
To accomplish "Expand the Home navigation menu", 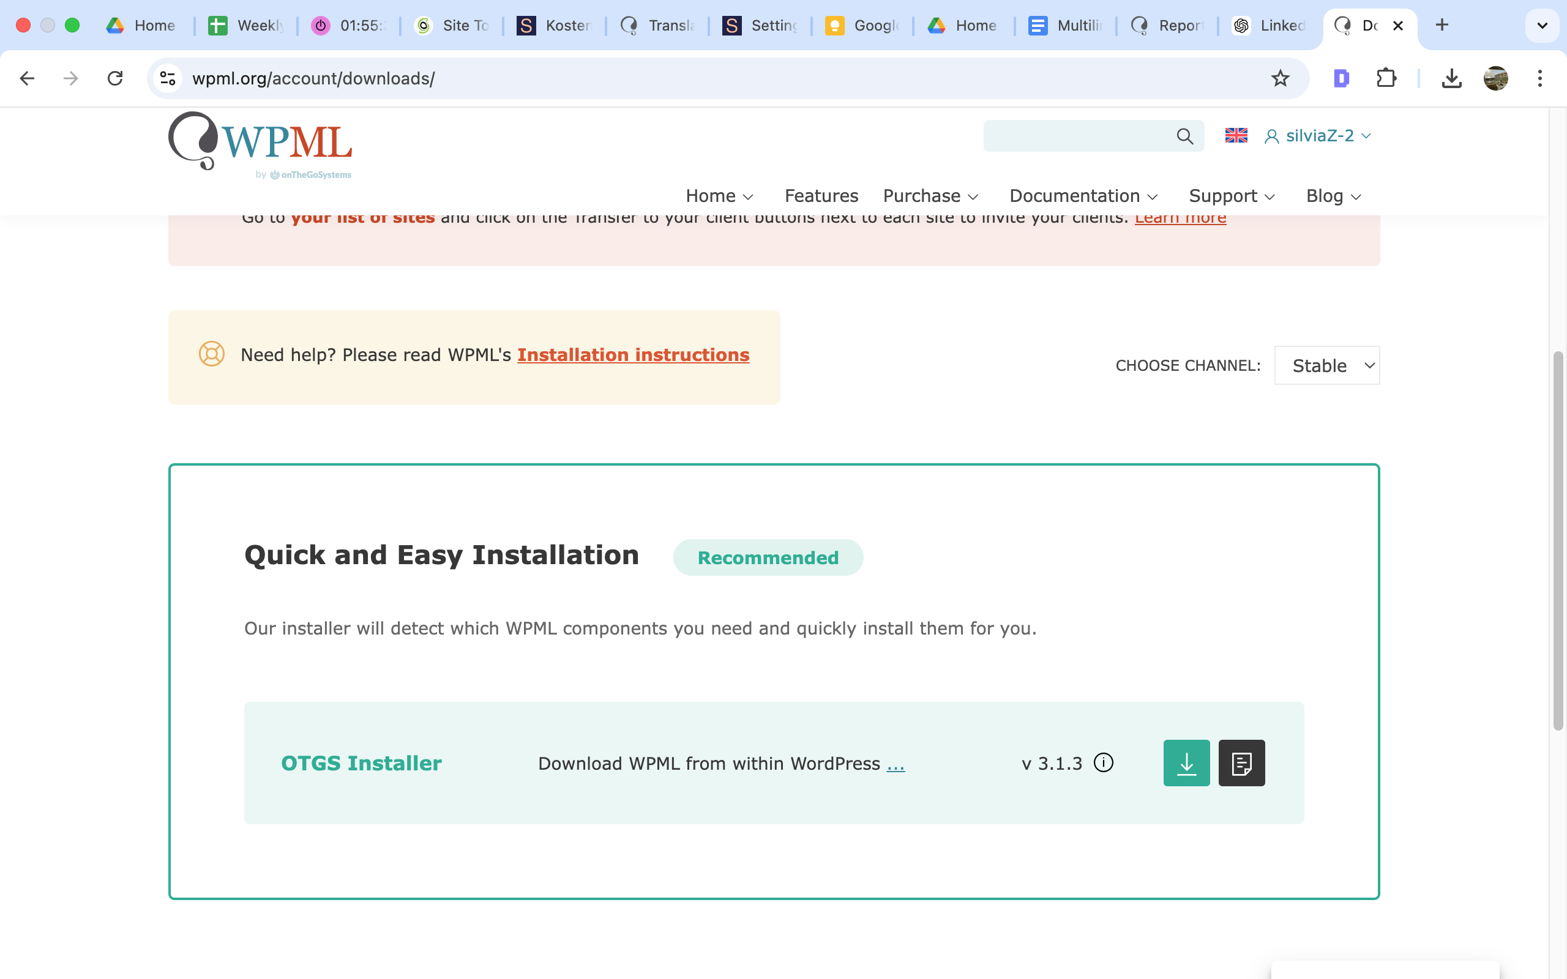I will tap(719, 196).
